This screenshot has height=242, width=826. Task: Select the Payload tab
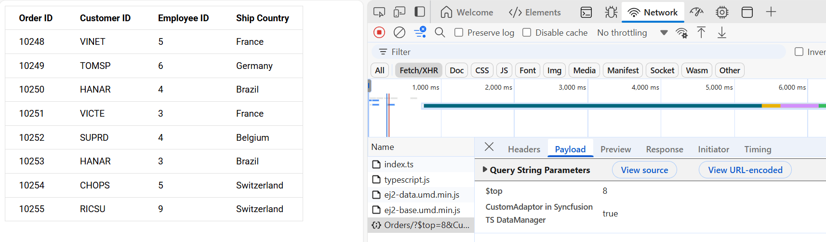click(570, 149)
